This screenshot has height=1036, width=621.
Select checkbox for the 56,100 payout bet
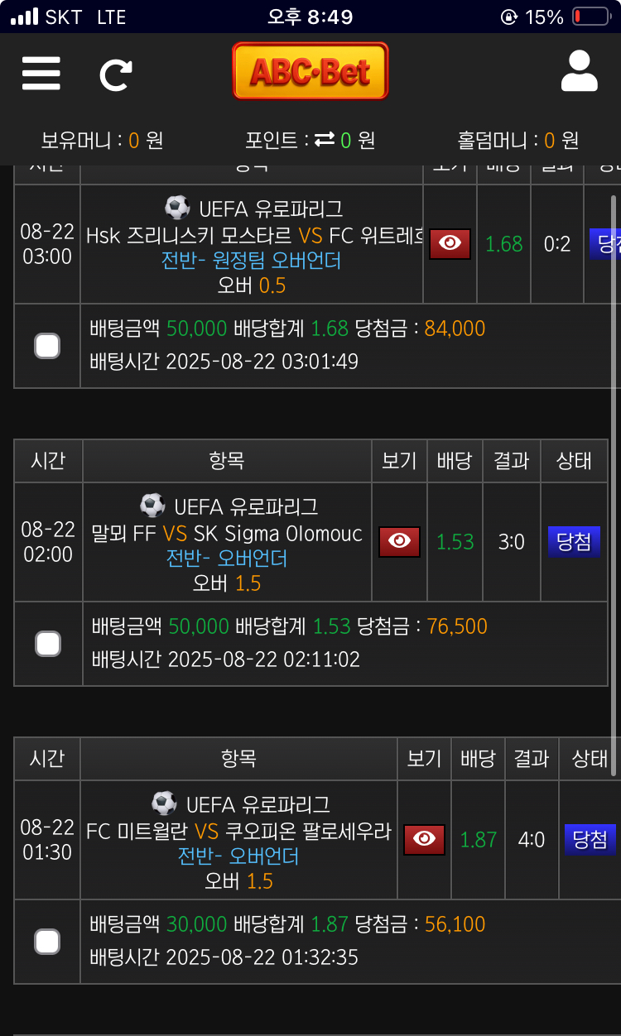click(47, 942)
